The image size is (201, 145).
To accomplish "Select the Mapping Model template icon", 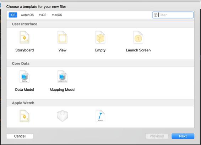I will click(63, 77).
